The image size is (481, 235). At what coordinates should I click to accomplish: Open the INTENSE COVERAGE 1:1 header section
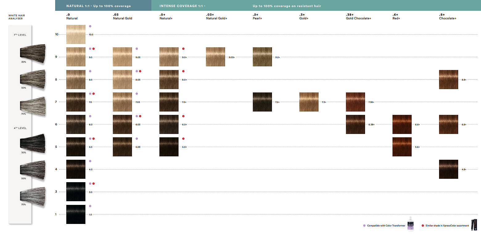click(x=182, y=6)
